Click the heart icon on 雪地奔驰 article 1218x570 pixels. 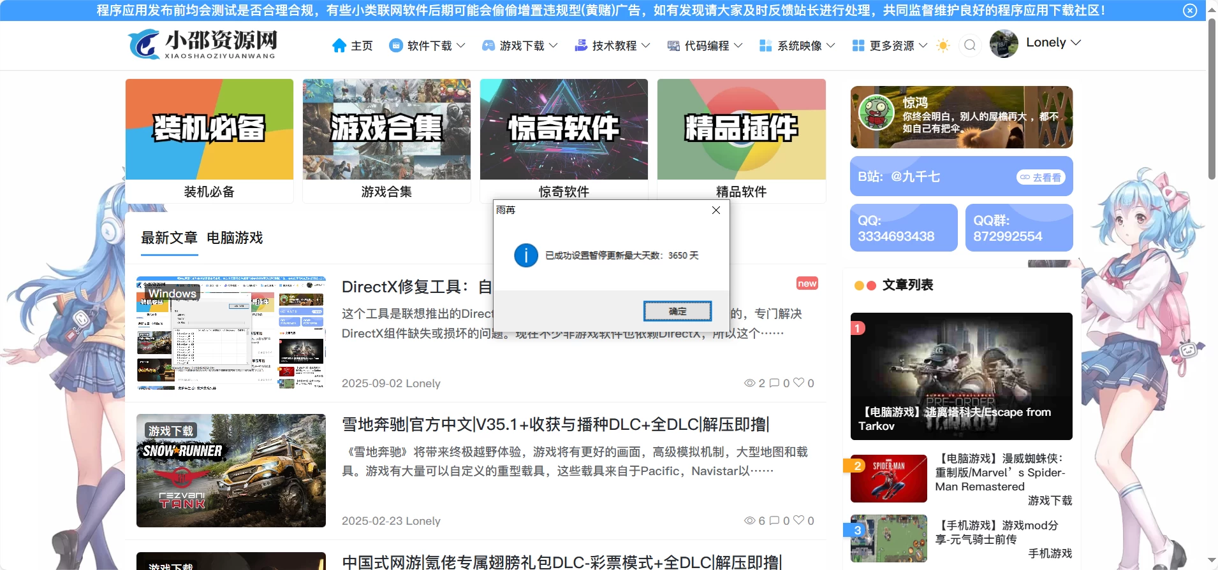click(798, 520)
